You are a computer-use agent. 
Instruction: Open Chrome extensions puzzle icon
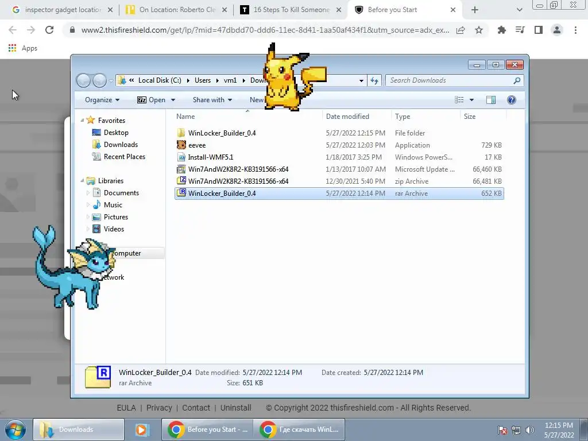501,30
